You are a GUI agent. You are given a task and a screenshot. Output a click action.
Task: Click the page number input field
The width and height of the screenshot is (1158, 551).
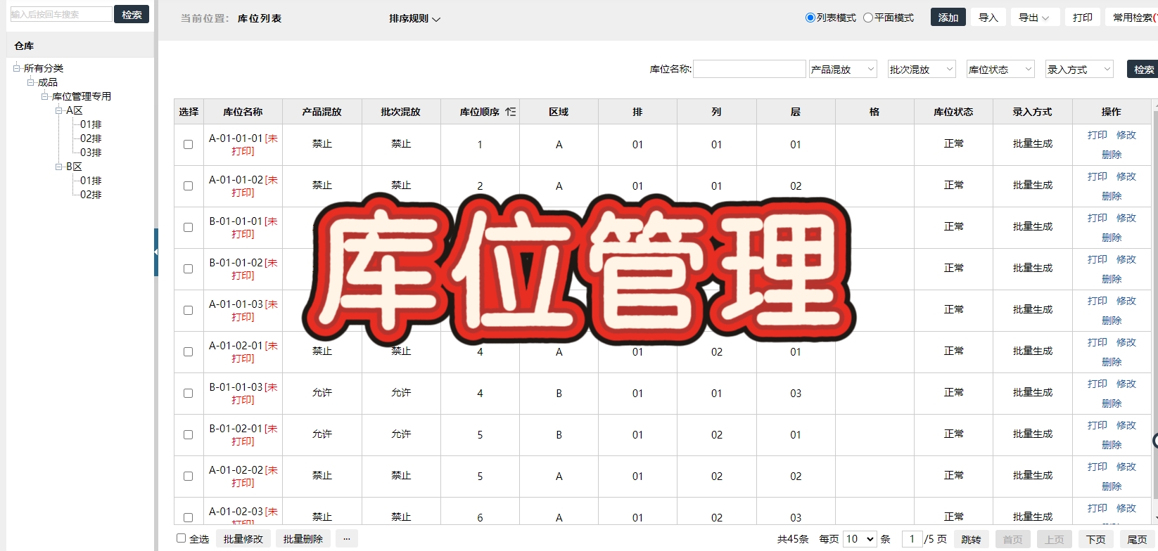[912, 539]
